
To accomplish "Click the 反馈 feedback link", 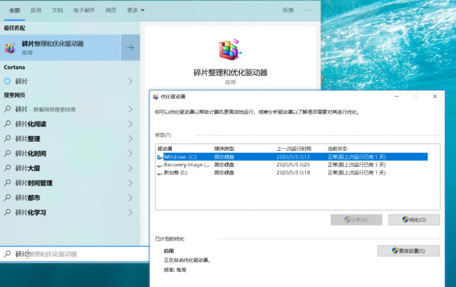I will (288, 11).
